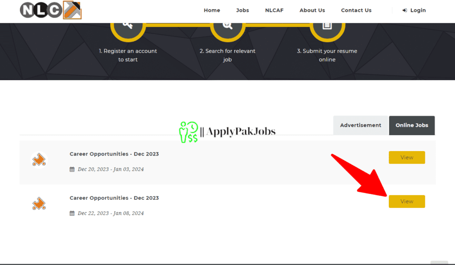Open the Home menu item
This screenshot has width=455, height=265.
pyautogui.click(x=212, y=11)
